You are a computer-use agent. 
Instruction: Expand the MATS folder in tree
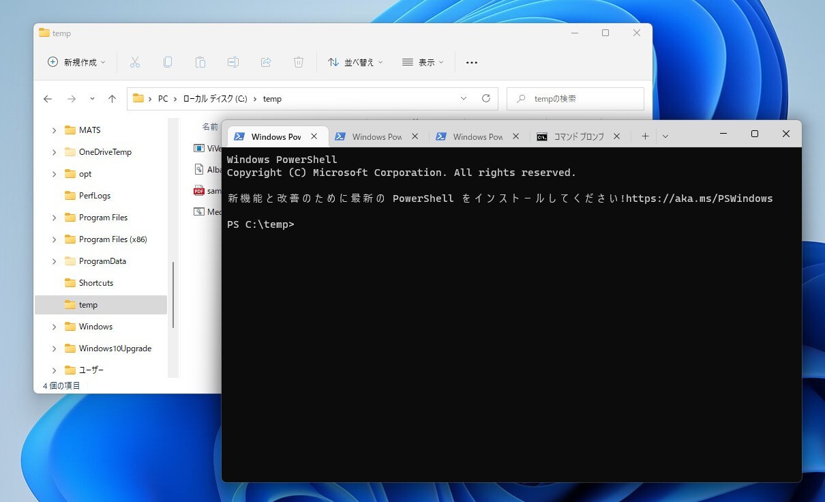pos(54,130)
